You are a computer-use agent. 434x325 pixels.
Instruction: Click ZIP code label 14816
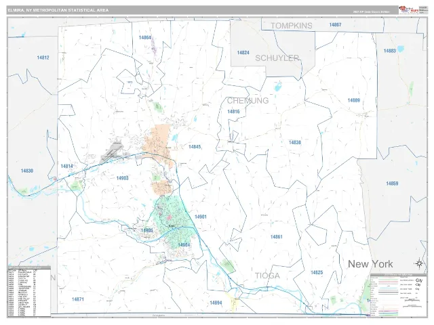pyautogui.click(x=233, y=112)
